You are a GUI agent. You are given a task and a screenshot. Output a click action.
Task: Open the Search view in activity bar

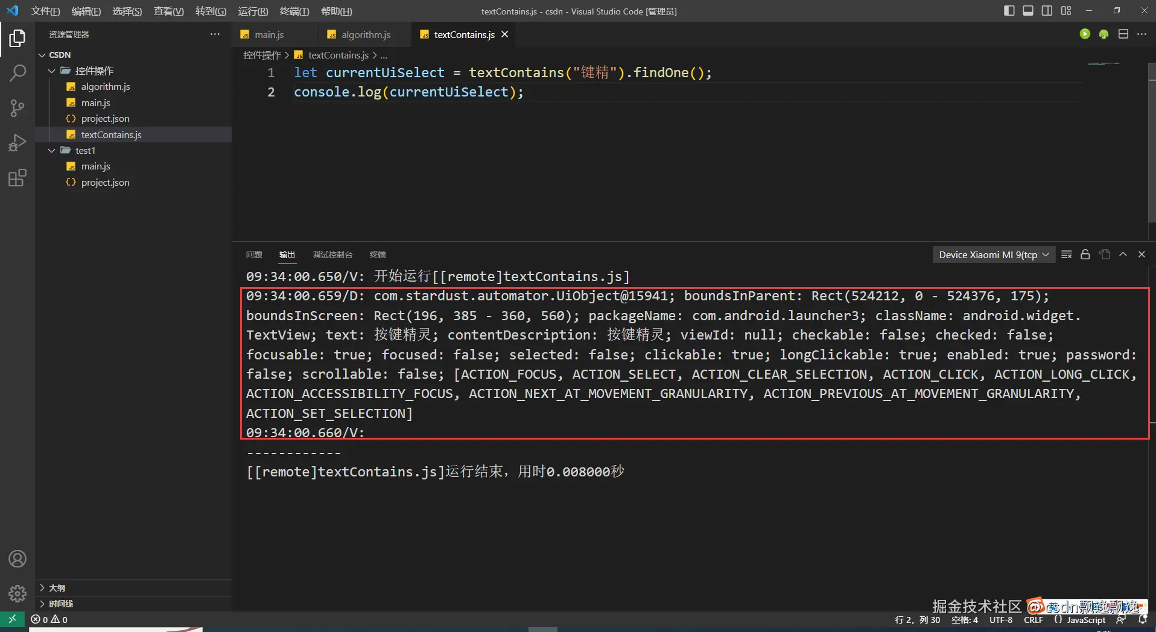(x=17, y=74)
